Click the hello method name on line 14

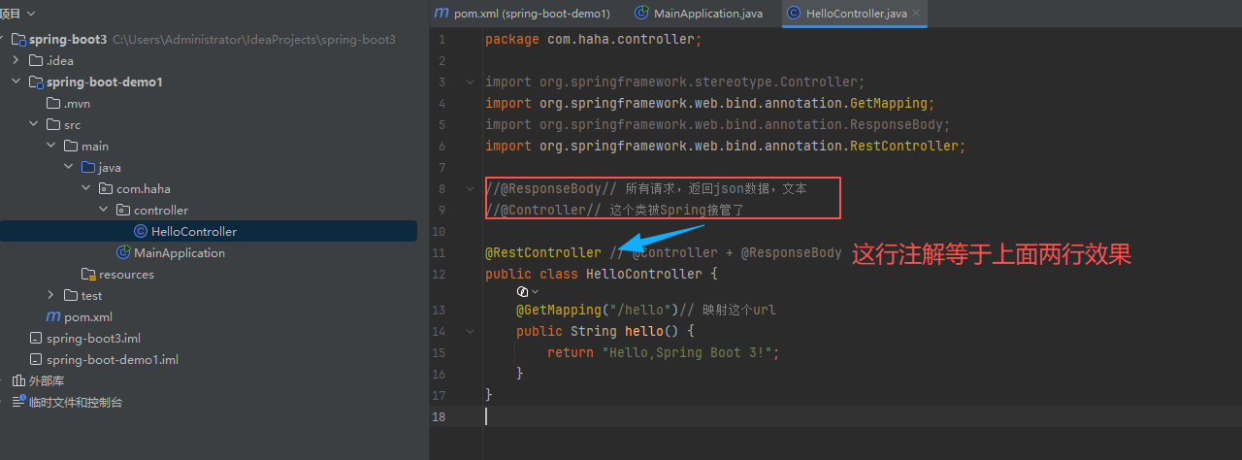tap(644, 331)
